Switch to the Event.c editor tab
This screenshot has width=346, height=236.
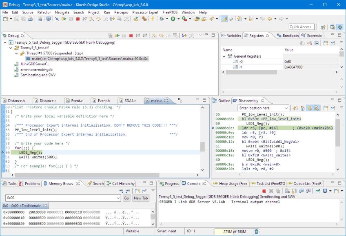tap(77, 100)
